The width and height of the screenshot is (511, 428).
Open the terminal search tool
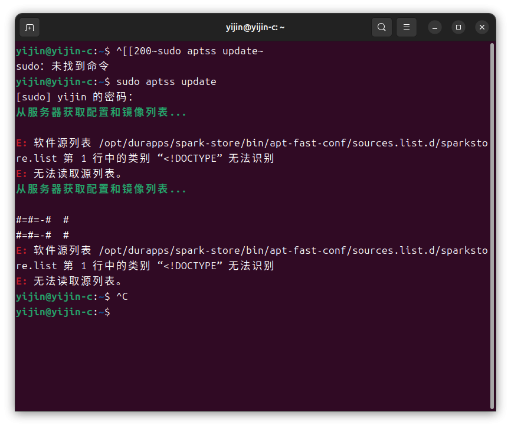[x=382, y=27]
